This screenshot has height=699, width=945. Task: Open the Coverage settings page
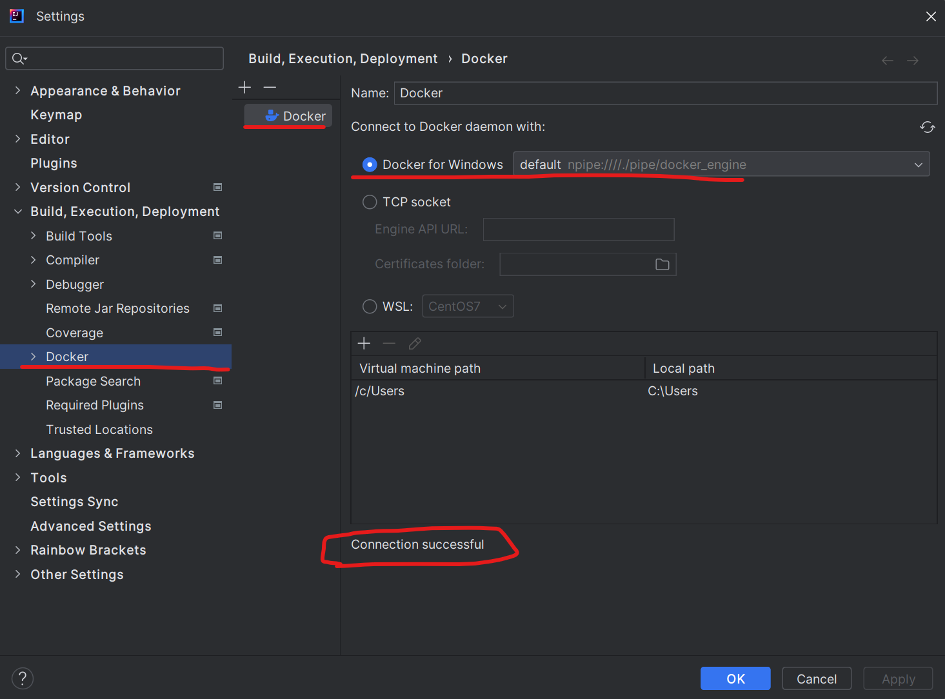pos(74,333)
